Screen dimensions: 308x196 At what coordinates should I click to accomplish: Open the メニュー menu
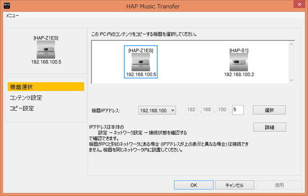[x=12, y=16]
